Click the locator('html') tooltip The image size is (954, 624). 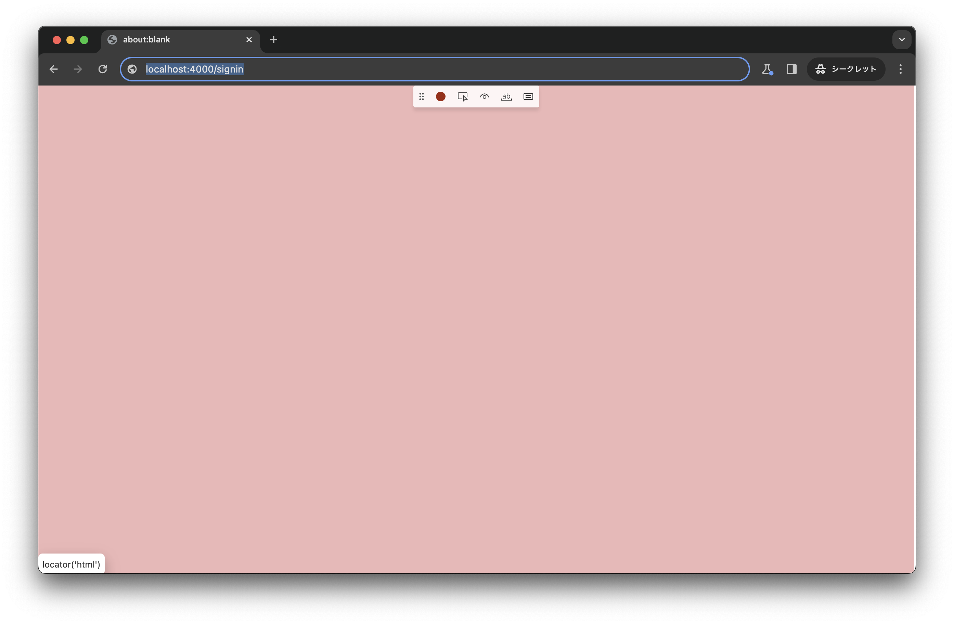(x=72, y=563)
